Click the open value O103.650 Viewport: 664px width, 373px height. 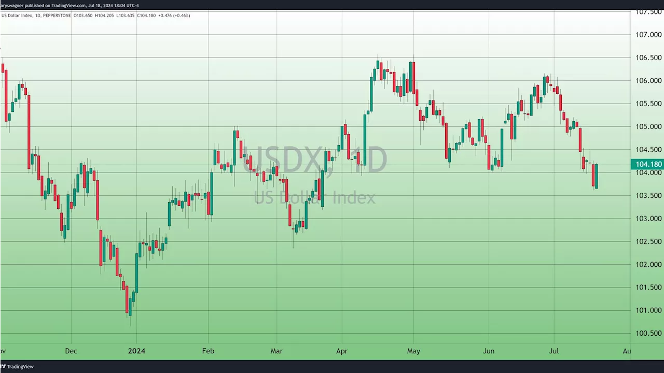(83, 16)
